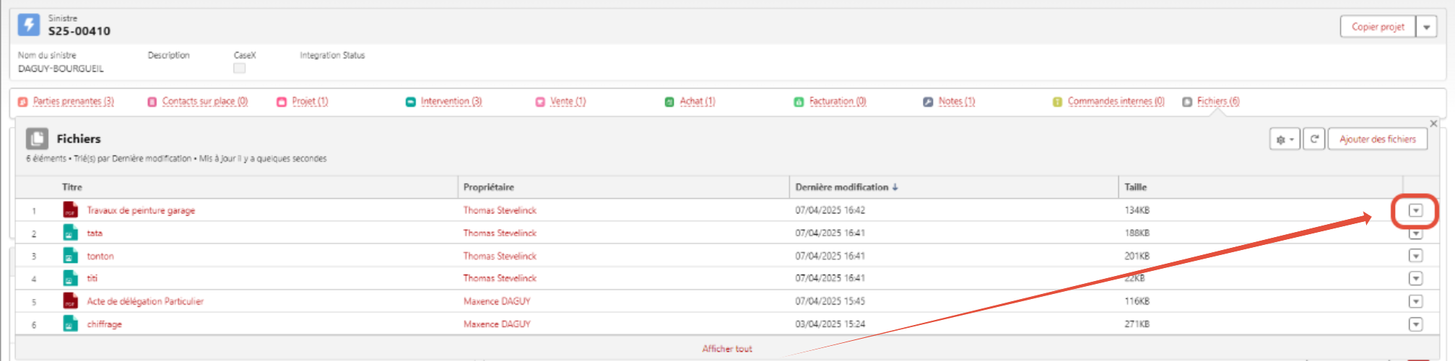Viewport: 1455px width, 361px height.
Task: Open dropdown arrow next to Copier projet
Action: click(1426, 27)
